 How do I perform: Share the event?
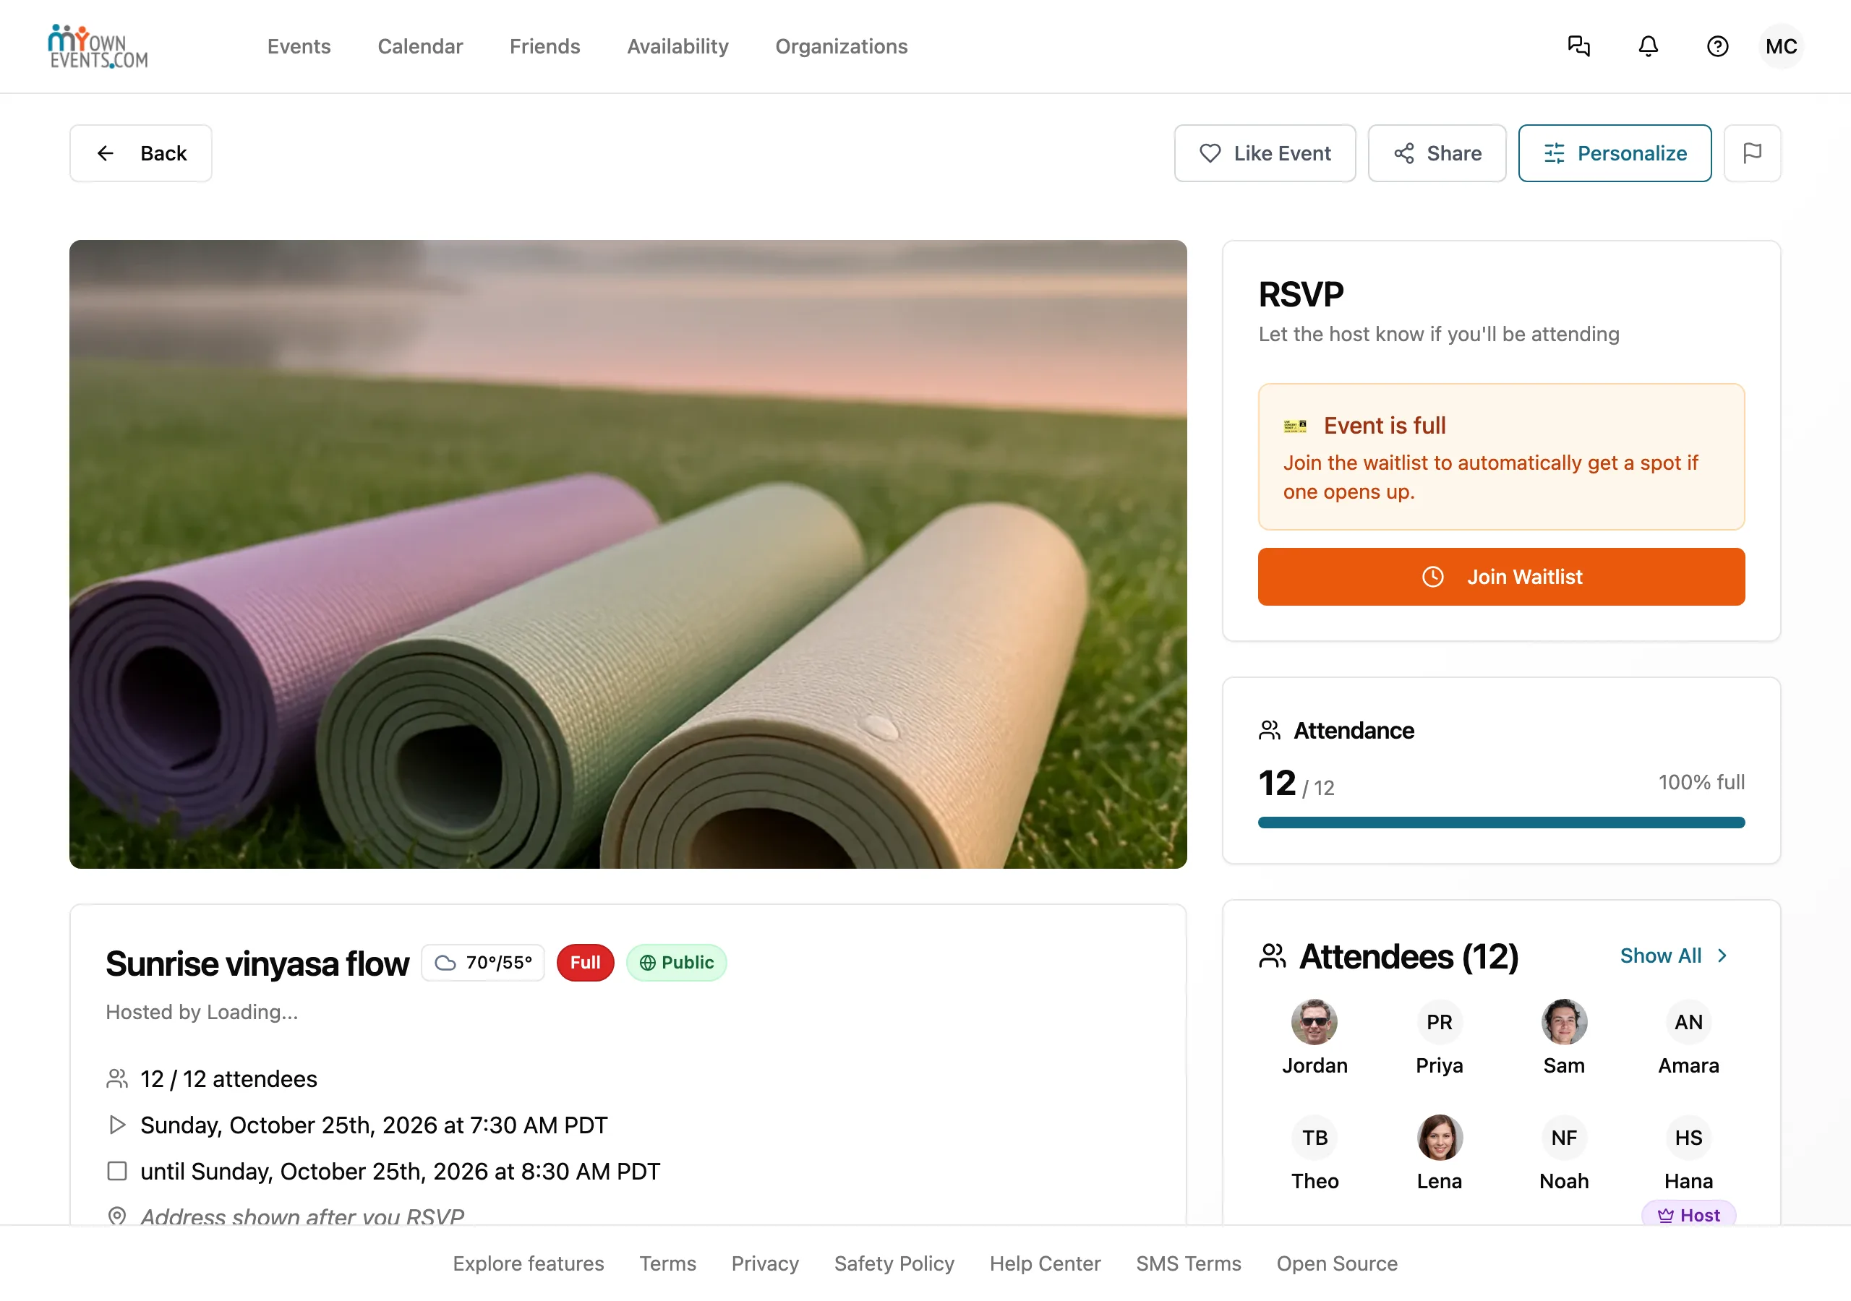coord(1437,153)
